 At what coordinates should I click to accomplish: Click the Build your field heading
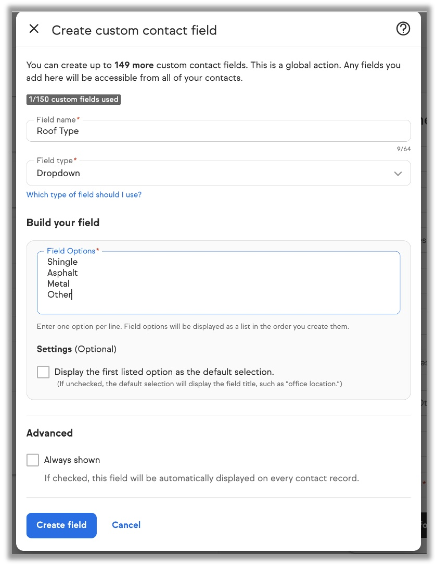coord(63,223)
